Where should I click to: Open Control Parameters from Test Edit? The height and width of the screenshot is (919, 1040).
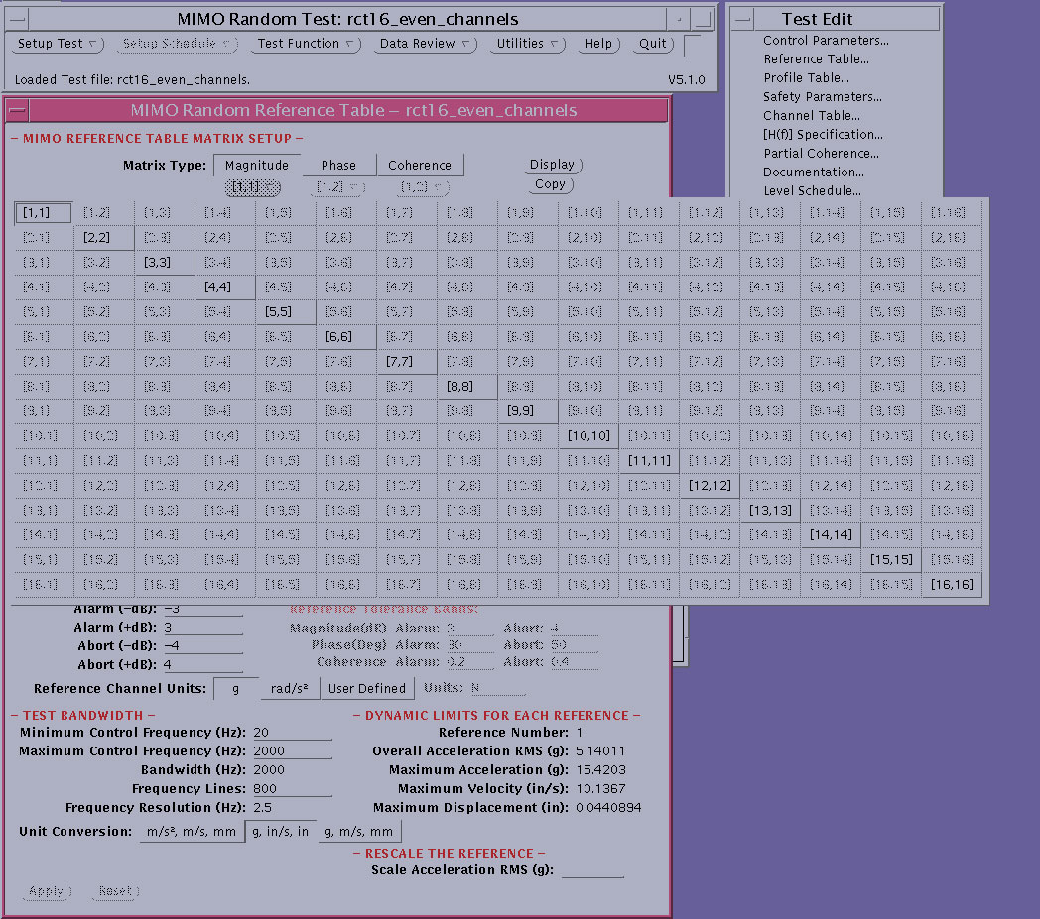(x=826, y=41)
